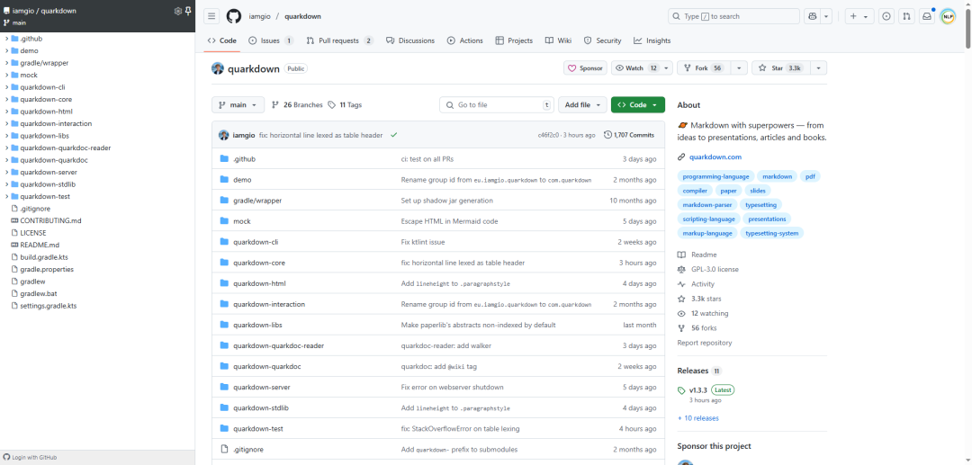The height and width of the screenshot is (465, 972).
Task: Expand quarkdown-stdlib in the sidebar tree
Action: (x=7, y=184)
